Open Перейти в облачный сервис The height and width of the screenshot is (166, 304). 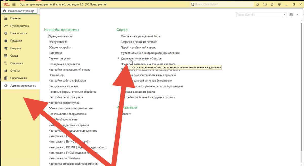pyautogui.click(x=138, y=47)
